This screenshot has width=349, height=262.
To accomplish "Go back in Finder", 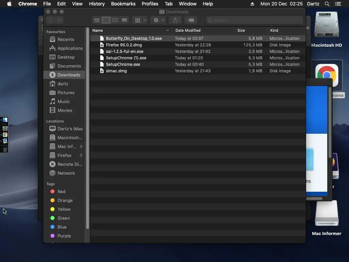I will tap(50, 20).
